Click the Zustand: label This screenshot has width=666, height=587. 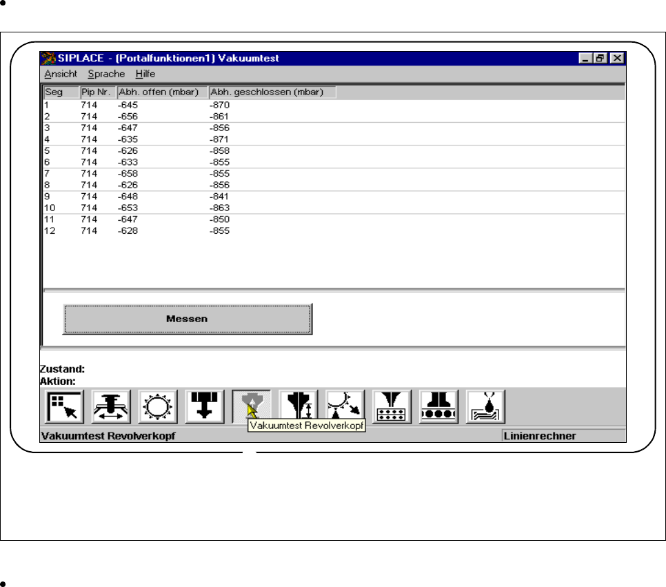(x=63, y=369)
